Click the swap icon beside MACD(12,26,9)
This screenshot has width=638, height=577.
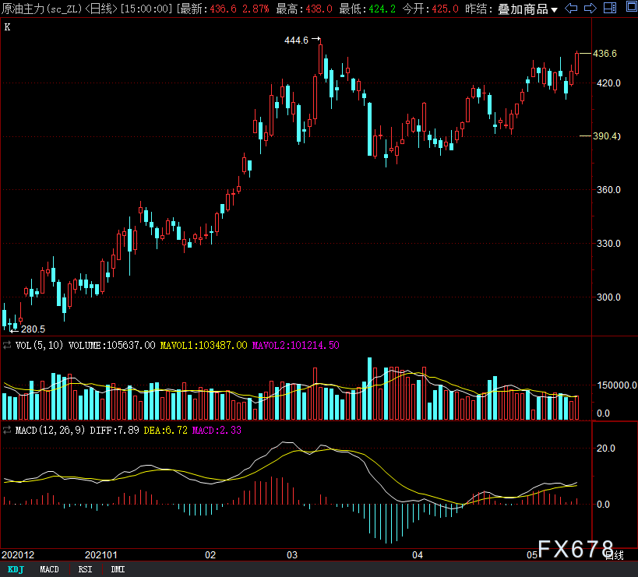tap(8, 429)
